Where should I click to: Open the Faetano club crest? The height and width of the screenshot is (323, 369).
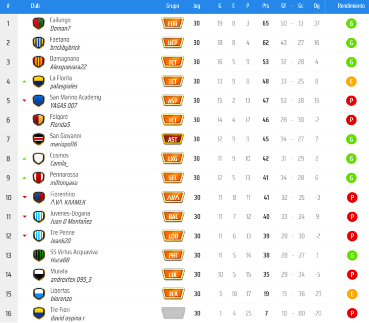click(x=39, y=43)
